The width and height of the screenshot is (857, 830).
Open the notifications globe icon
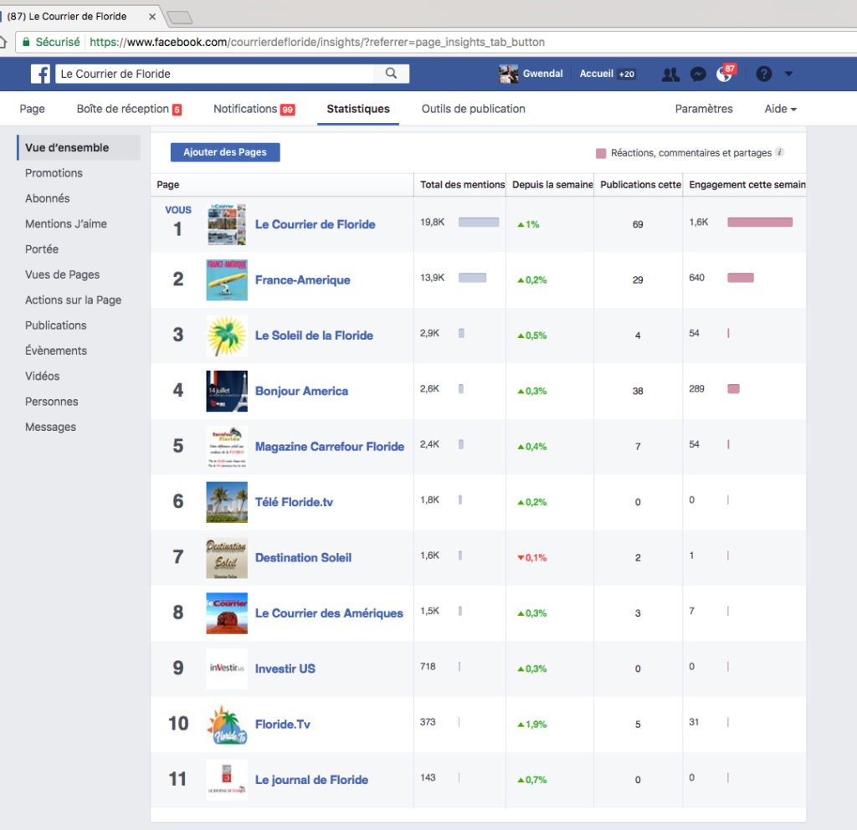click(x=724, y=74)
